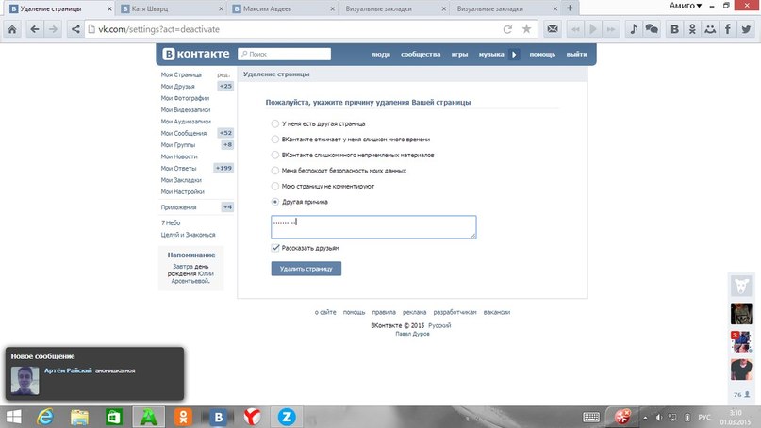Reload page with the refresh icon

point(507,29)
